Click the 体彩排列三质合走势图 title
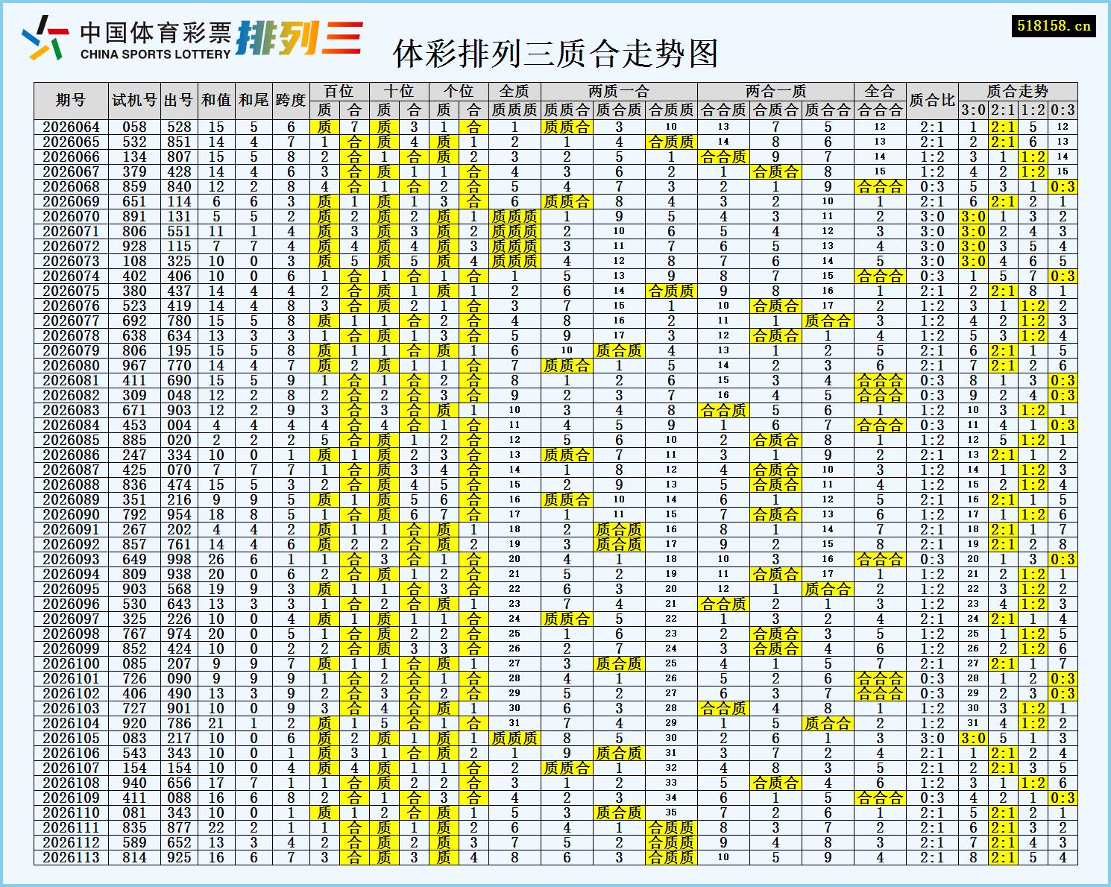The width and height of the screenshot is (1111, 887). click(x=555, y=53)
